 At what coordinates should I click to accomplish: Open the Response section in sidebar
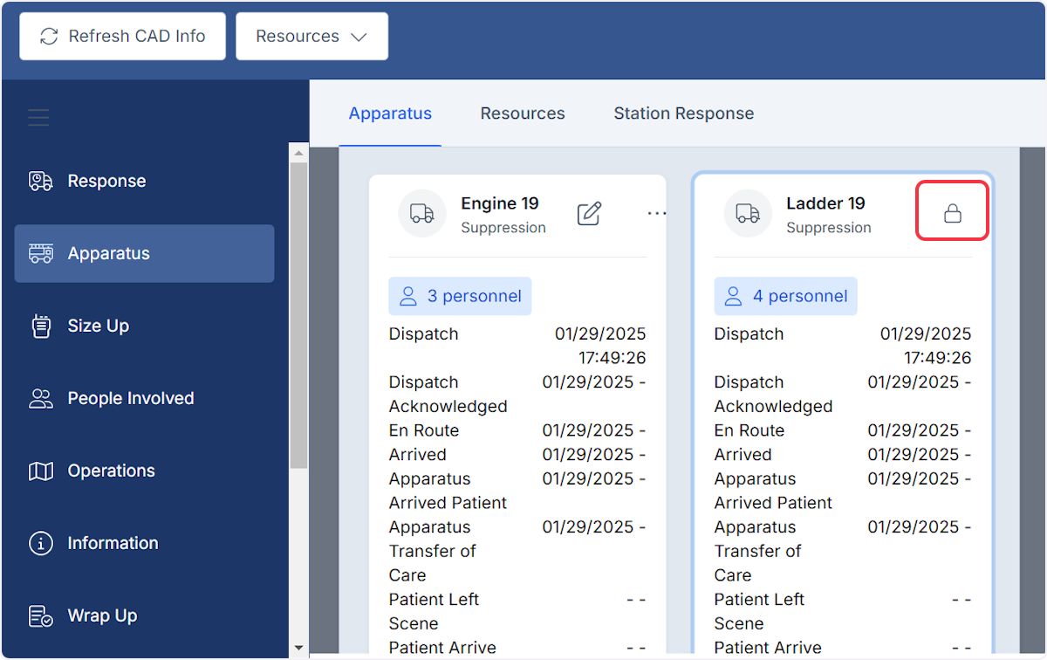[145, 182]
